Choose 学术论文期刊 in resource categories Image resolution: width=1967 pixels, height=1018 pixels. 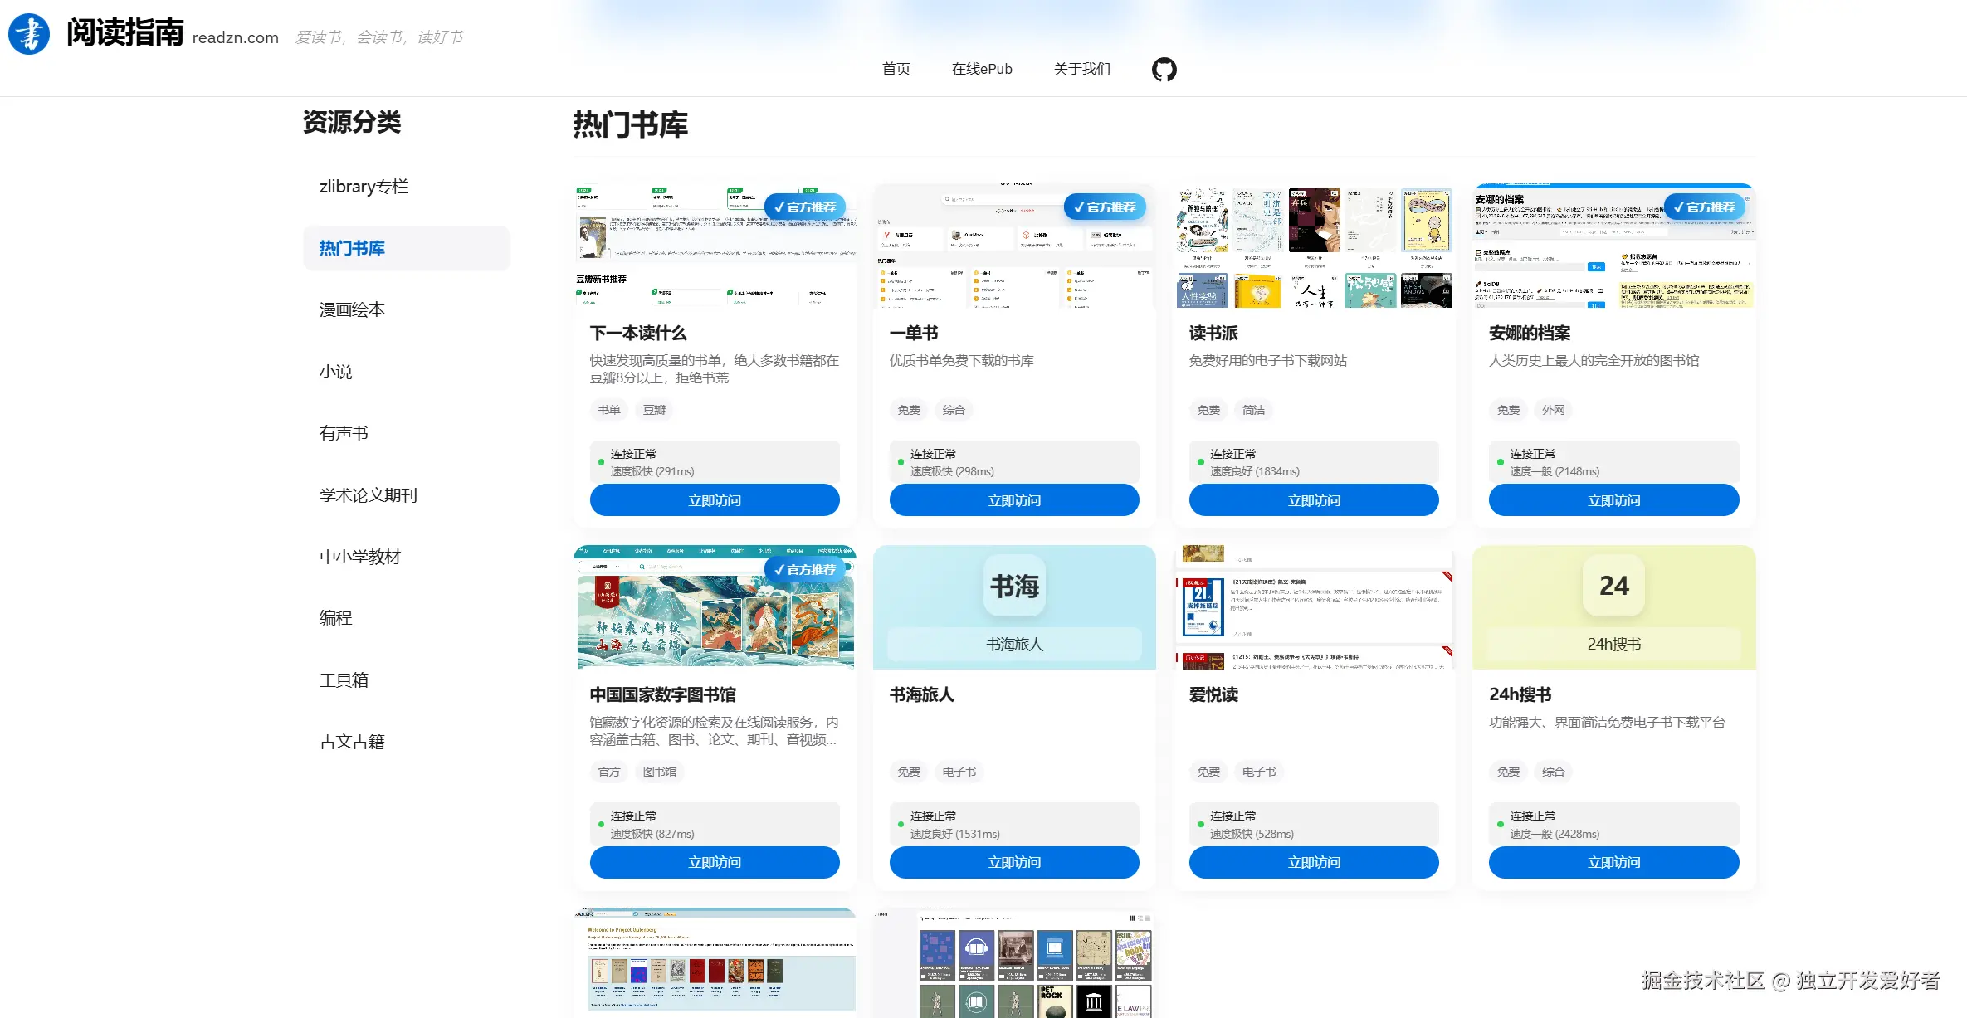[x=368, y=495]
